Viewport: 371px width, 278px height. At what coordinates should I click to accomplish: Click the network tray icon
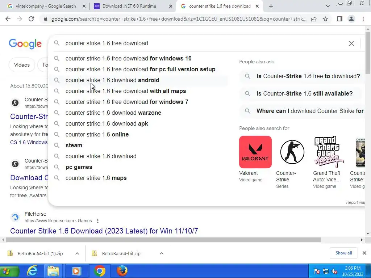pyautogui.click(x=326, y=271)
